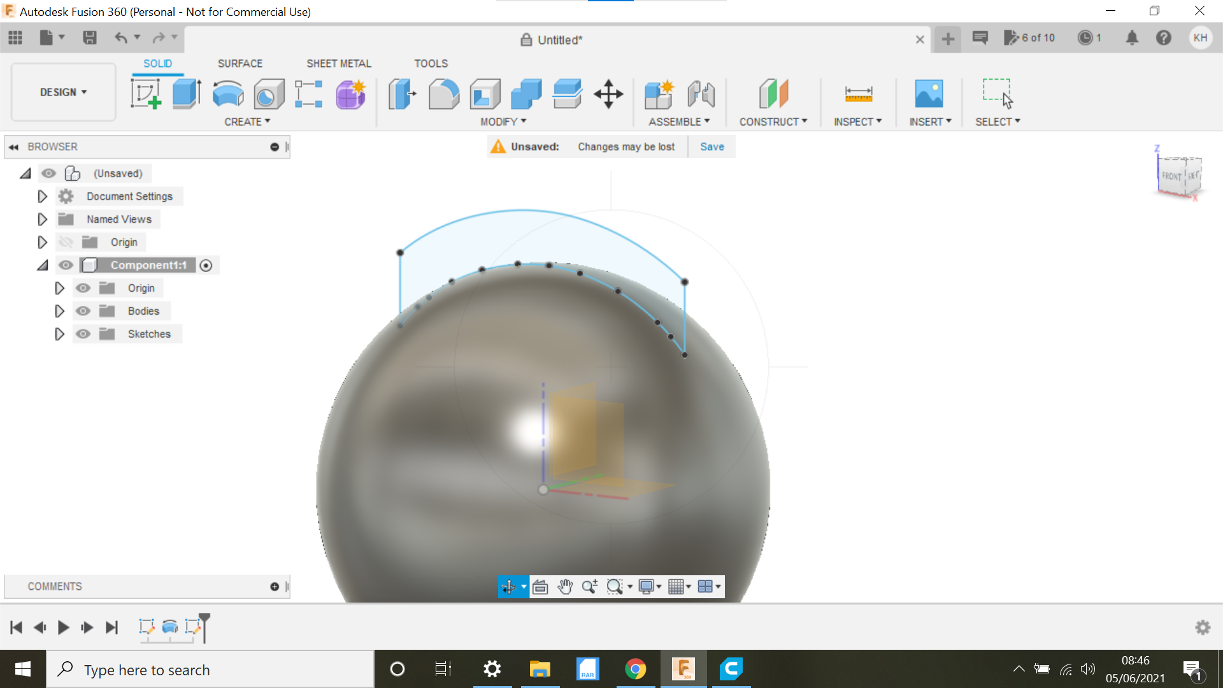Toggle visibility of the Sketches folder
The image size is (1223, 688).
tap(83, 333)
